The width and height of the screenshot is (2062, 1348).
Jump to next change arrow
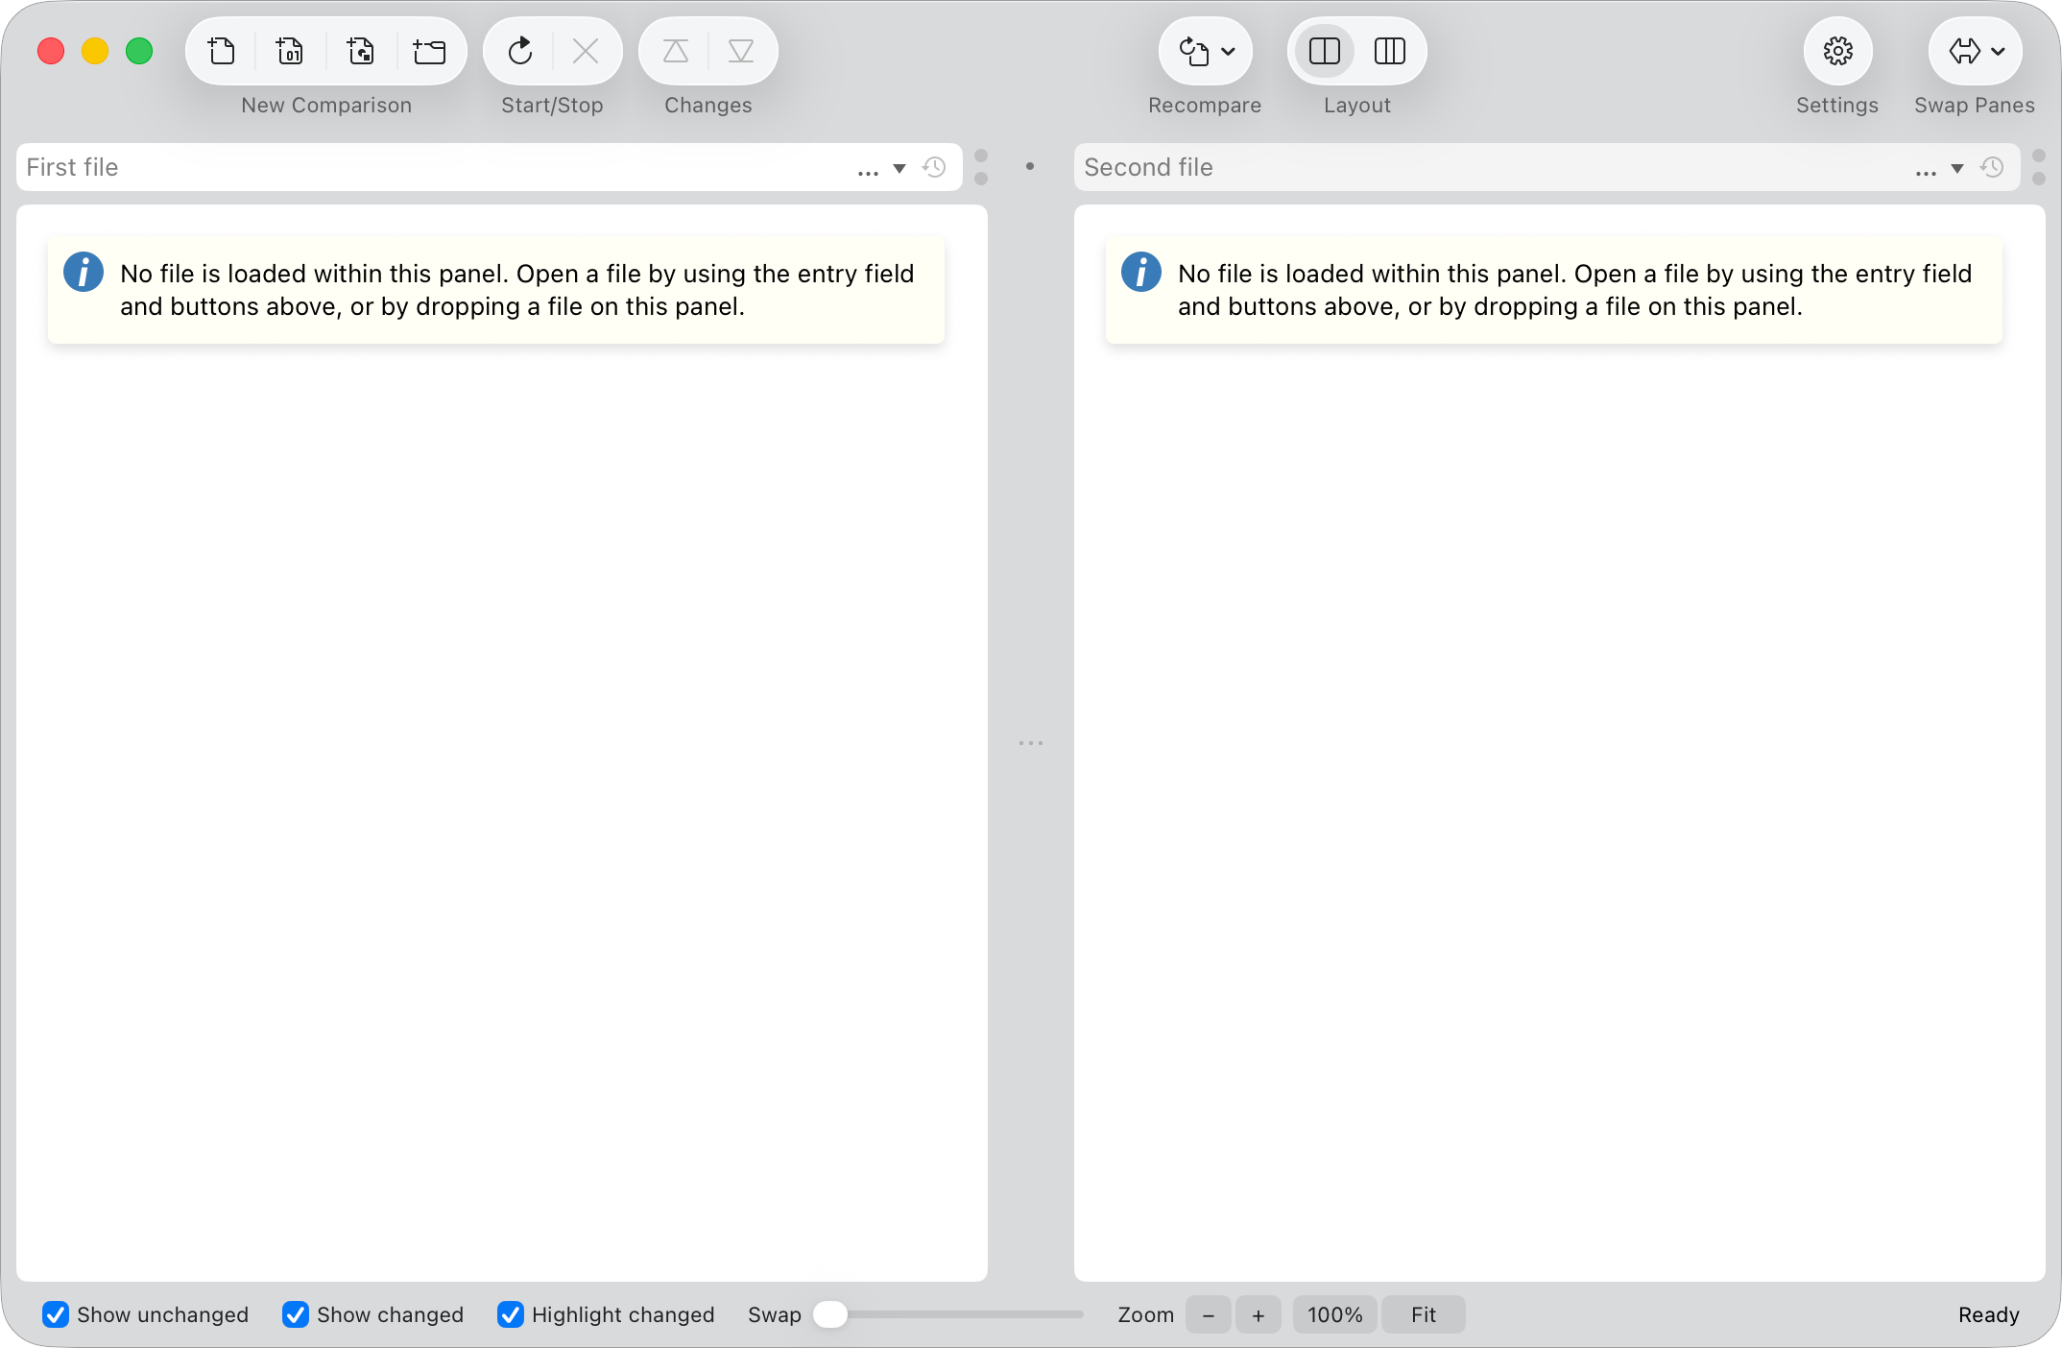click(x=741, y=51)
